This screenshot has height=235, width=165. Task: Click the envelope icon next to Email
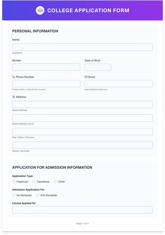86,77
